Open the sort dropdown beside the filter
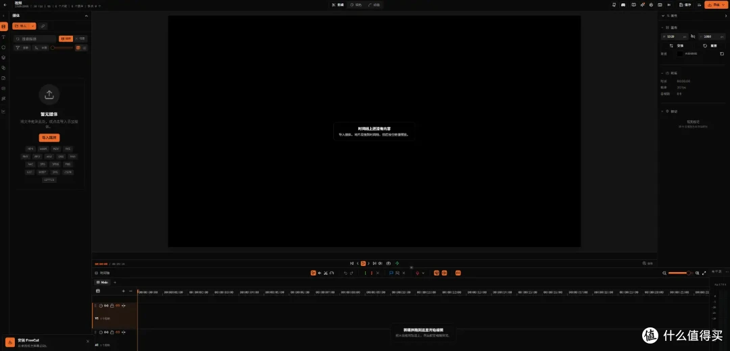730x351 pixels. click(41, 47)
